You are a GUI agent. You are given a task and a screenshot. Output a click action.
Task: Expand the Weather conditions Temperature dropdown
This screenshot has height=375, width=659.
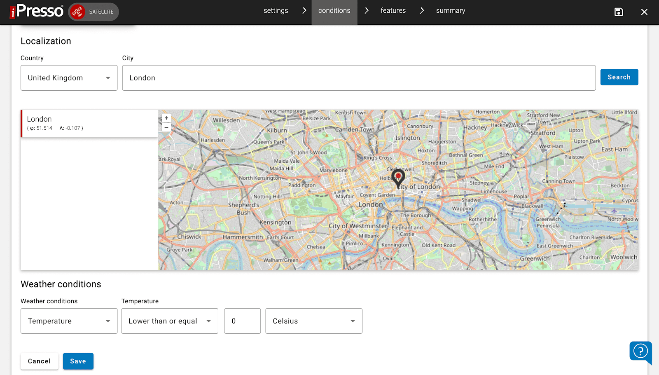tap(69, 321)
